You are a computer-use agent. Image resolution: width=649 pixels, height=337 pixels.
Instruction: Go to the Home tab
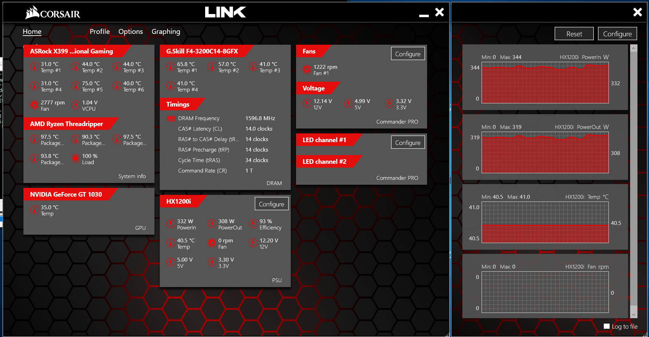[x=32, y=31]
